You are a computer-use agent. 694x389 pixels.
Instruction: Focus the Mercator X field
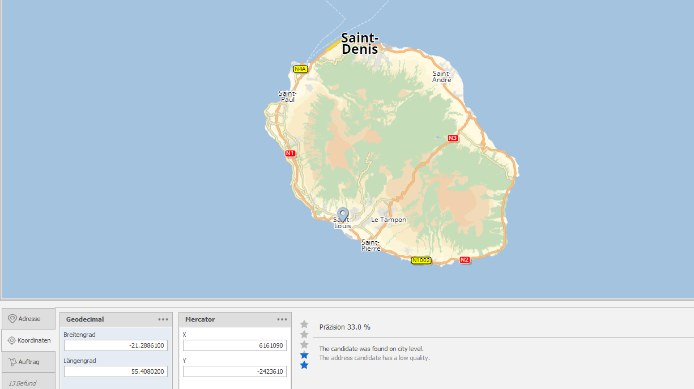pos(235,345)
